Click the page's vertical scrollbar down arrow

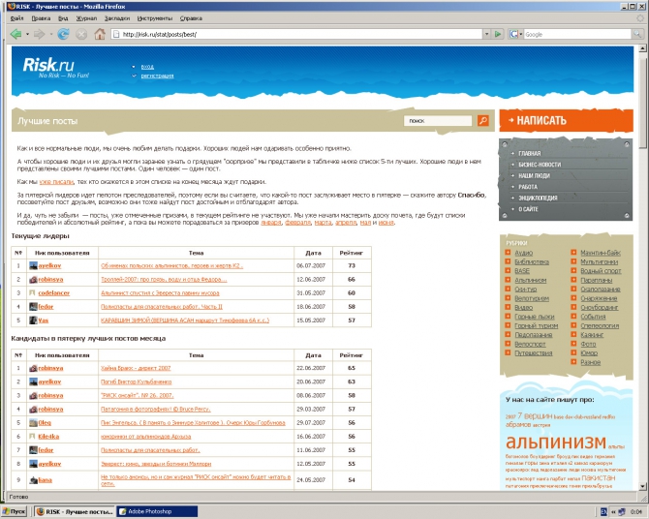(x=642, y=486)
